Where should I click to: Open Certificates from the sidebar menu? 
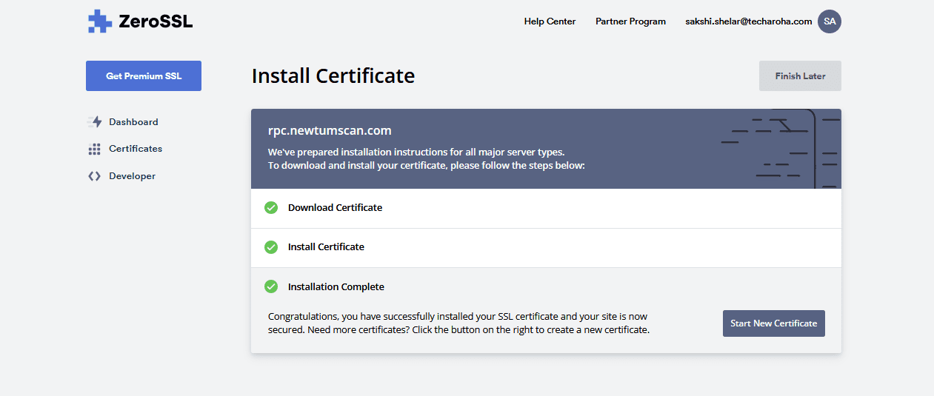(x=136, y=149)
